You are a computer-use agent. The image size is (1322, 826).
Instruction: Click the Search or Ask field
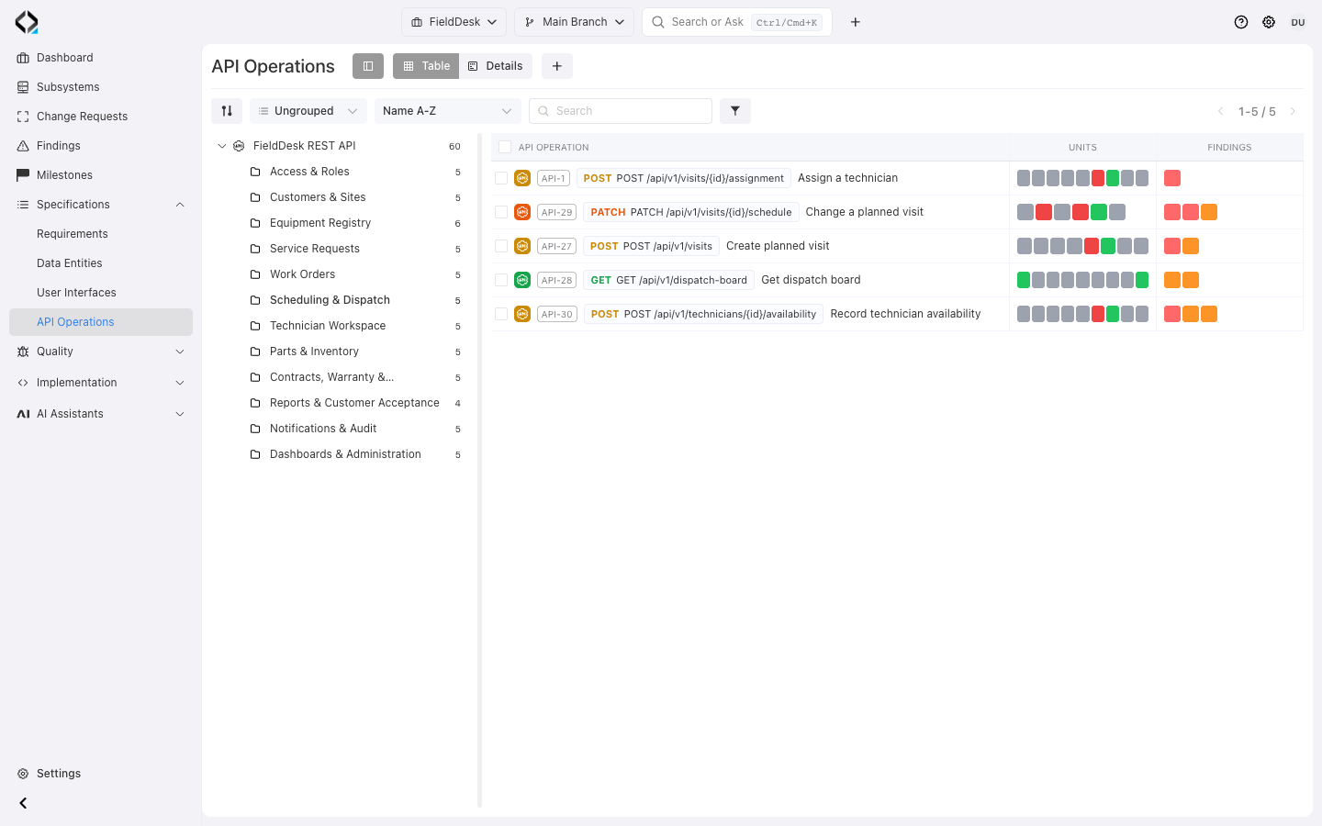pos(737,22)
